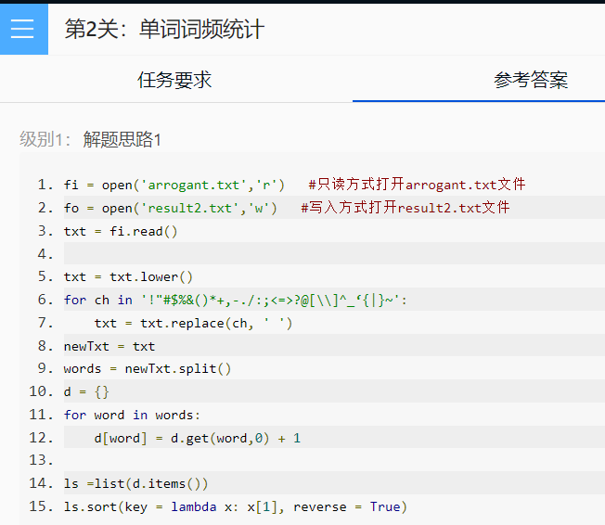Image resolution: width=605 pixels, height=525 pixels.
Task: Click the comment 写入方式打开result2.txt文件
Action: point(405,208)
